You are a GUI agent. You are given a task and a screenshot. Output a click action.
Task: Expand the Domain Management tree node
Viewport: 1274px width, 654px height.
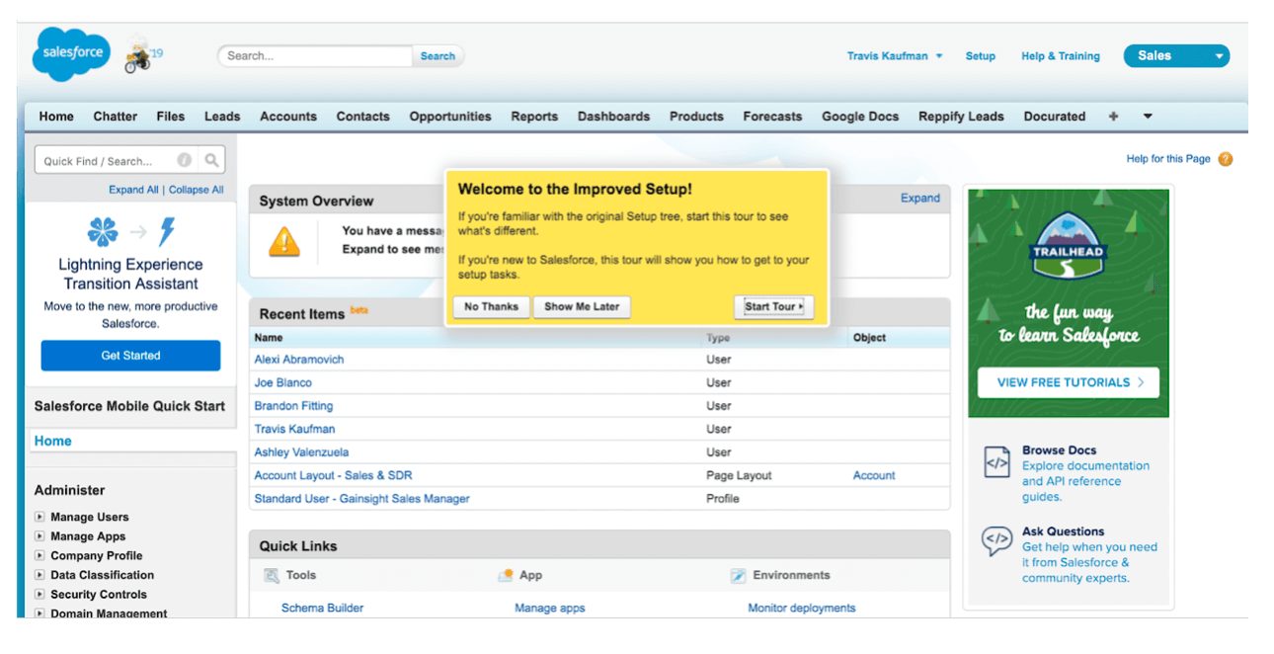pyautogui.click(x=40, y=613)
